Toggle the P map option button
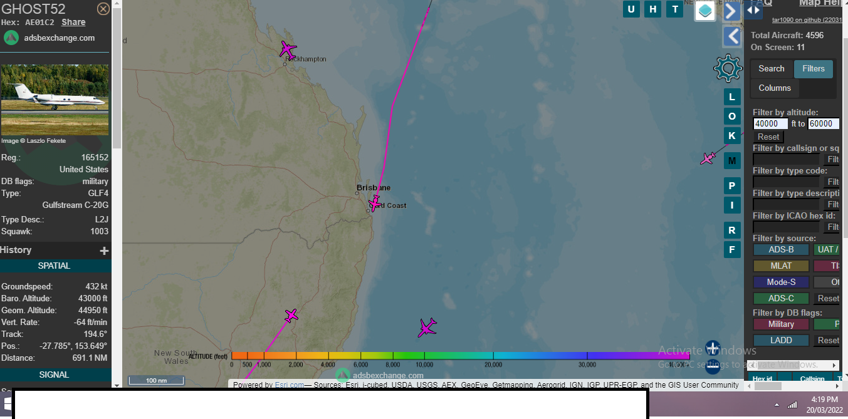 click(x=731, y=185)
